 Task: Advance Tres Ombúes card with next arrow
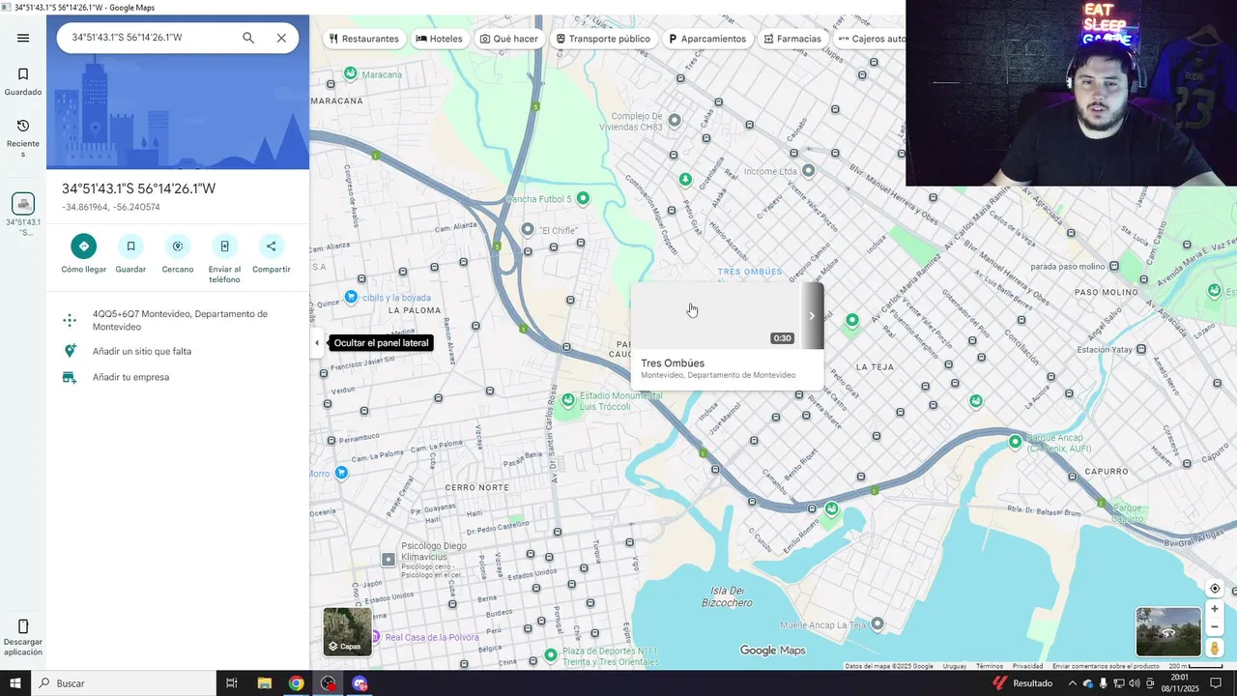[812, 316]
